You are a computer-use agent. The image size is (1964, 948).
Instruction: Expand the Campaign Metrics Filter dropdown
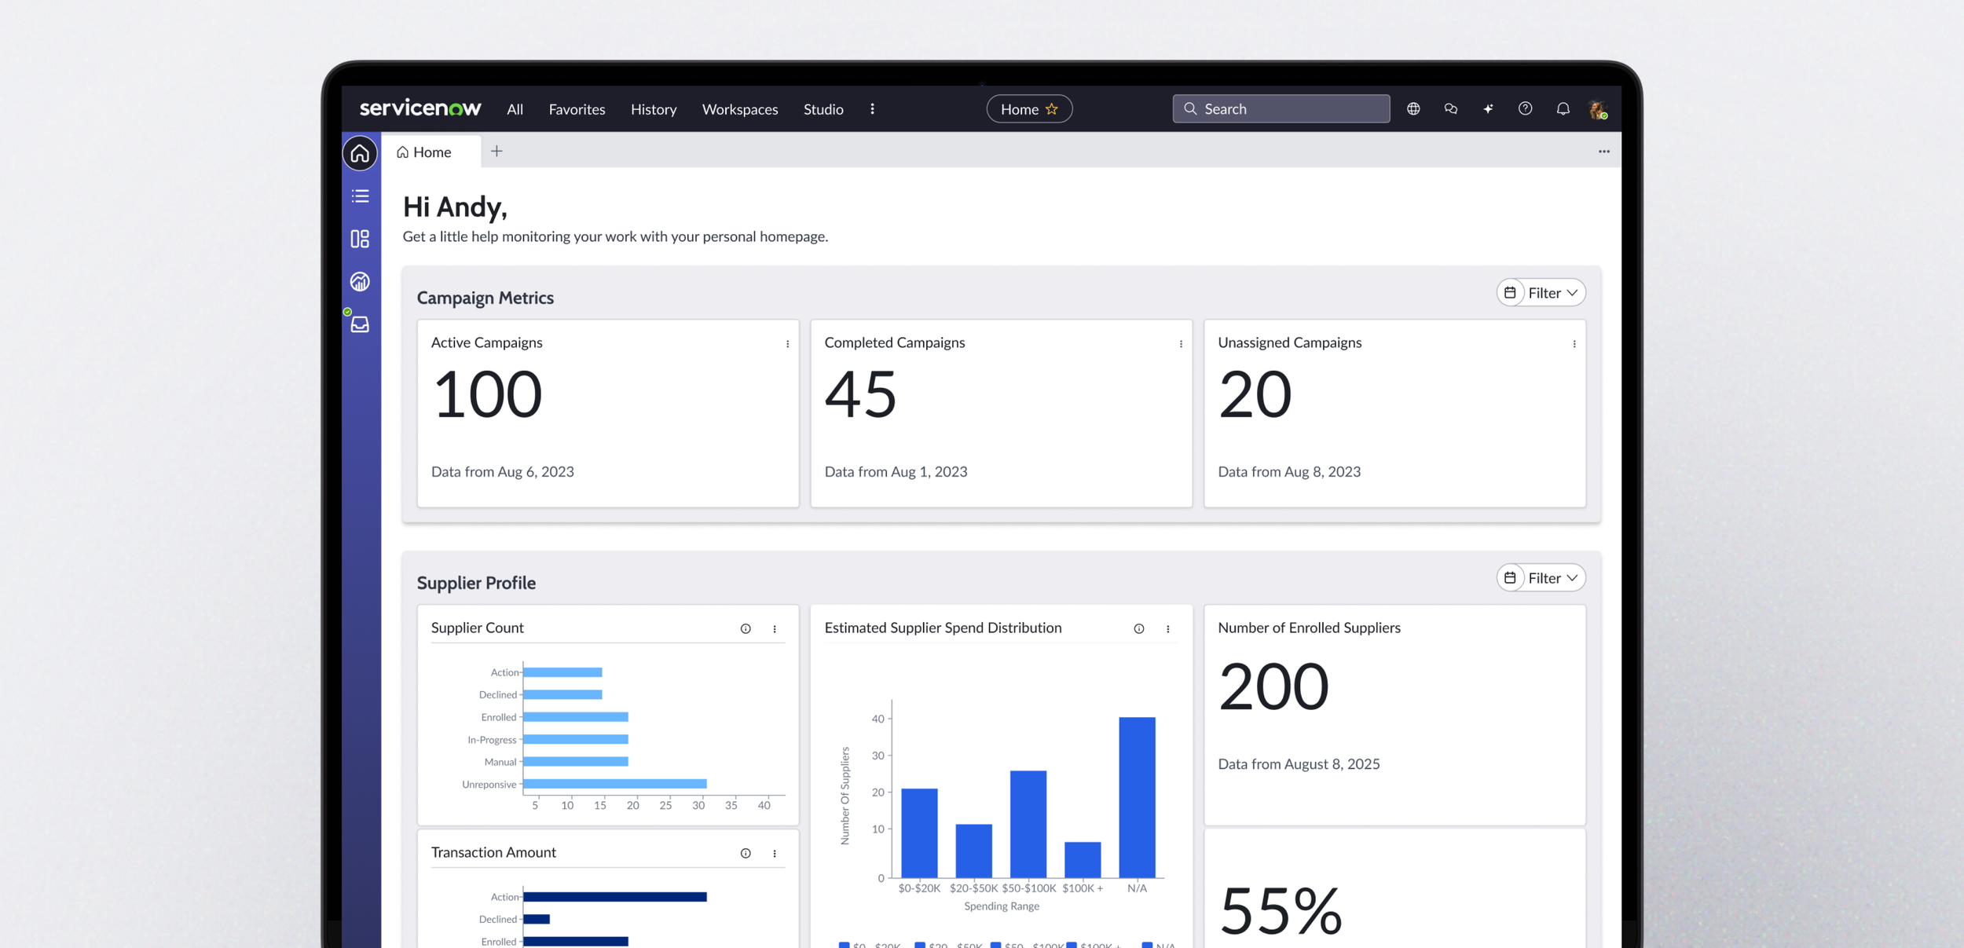1553,292
